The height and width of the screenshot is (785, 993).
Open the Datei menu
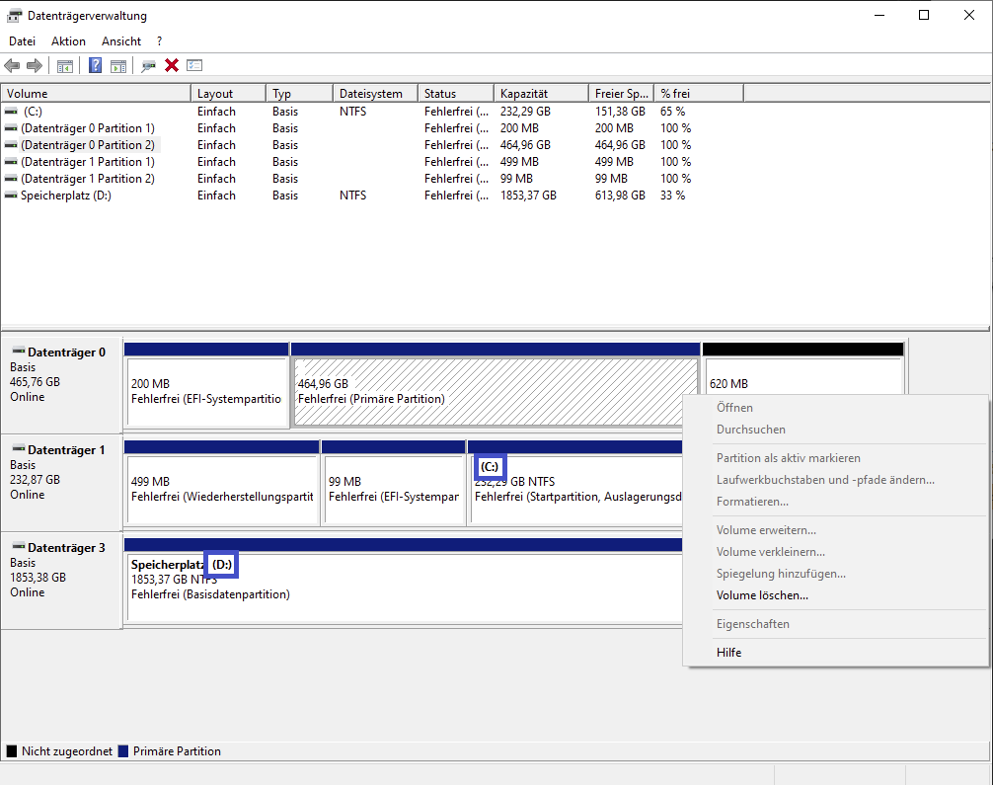tap(22, 41)
